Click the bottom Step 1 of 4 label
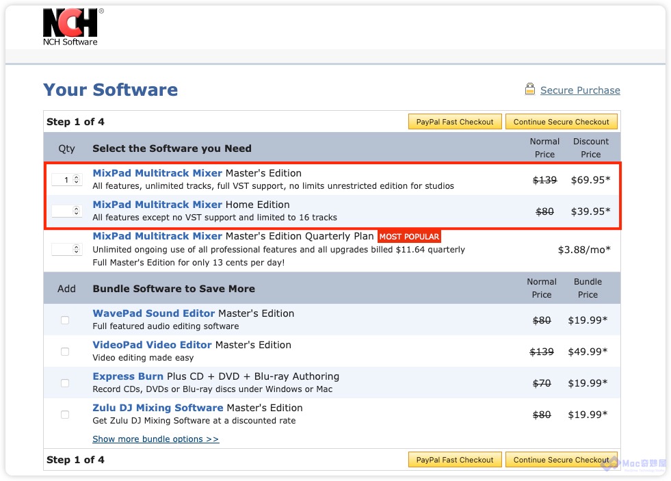The height and width of the screenshot is (481, 671). 75,460
